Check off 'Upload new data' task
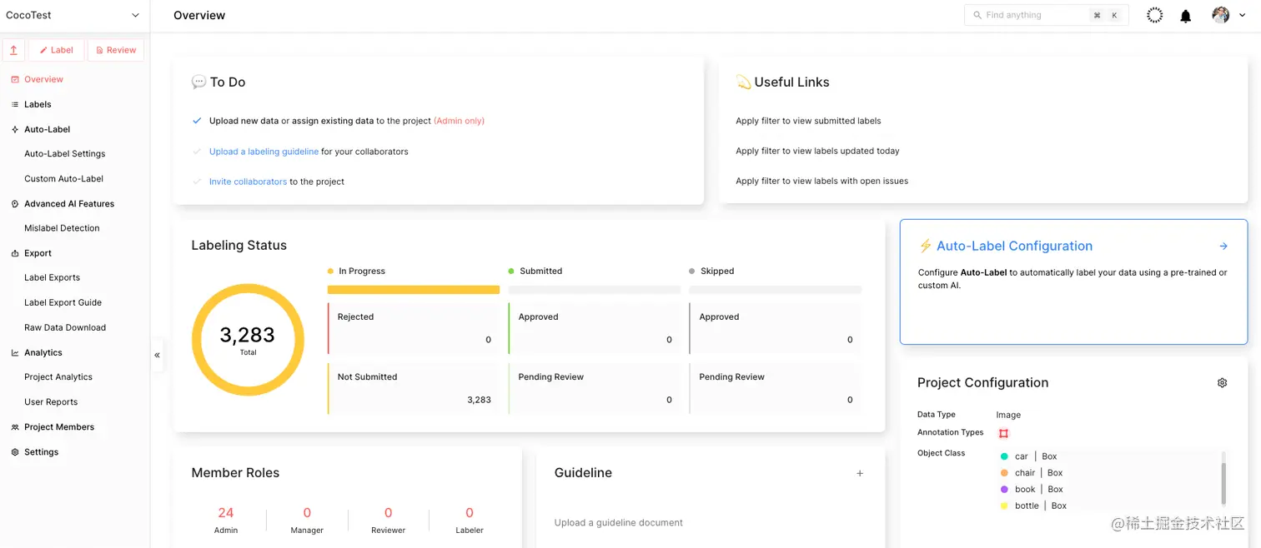Viewport: 1261px width, 548px height. click(x=197, y=120)
